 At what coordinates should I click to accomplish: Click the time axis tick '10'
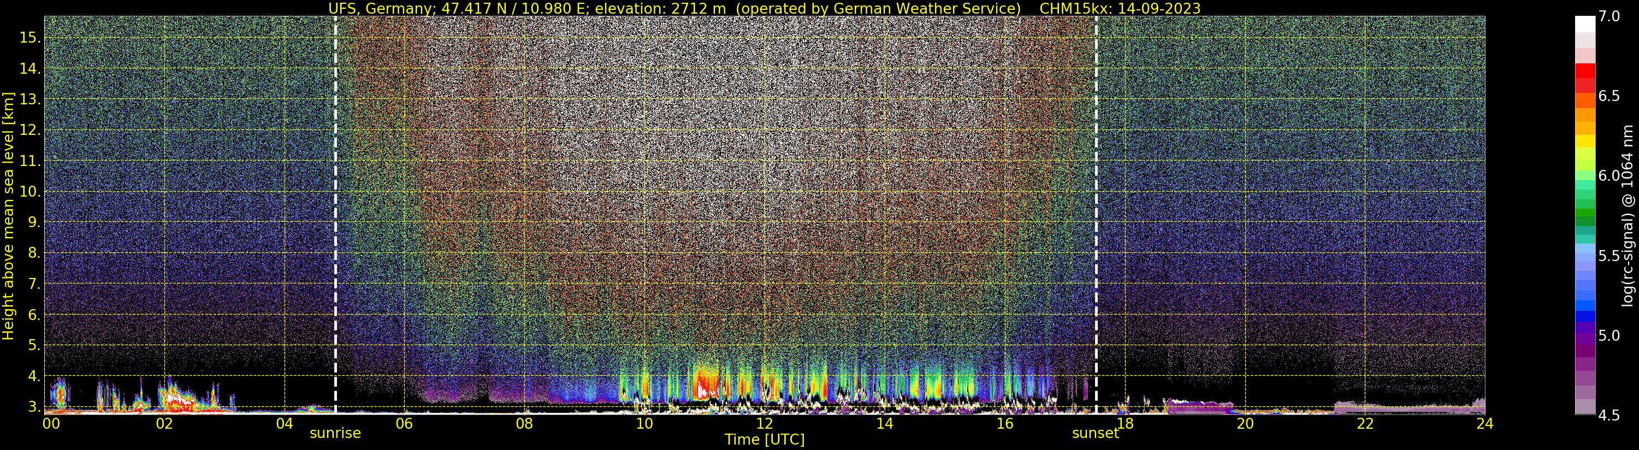click(x=644, y=423)
